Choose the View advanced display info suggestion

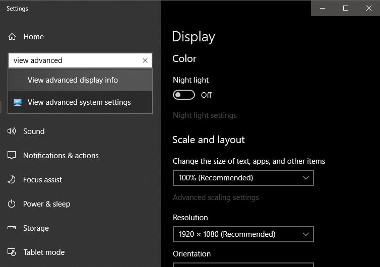pyautogui.click(x=73, y=80)
